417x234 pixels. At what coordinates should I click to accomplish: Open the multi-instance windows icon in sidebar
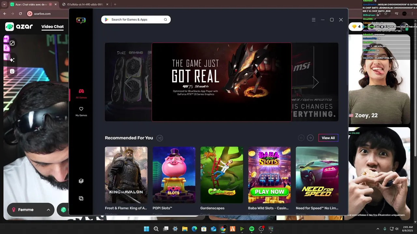click(x=81, y=198)
